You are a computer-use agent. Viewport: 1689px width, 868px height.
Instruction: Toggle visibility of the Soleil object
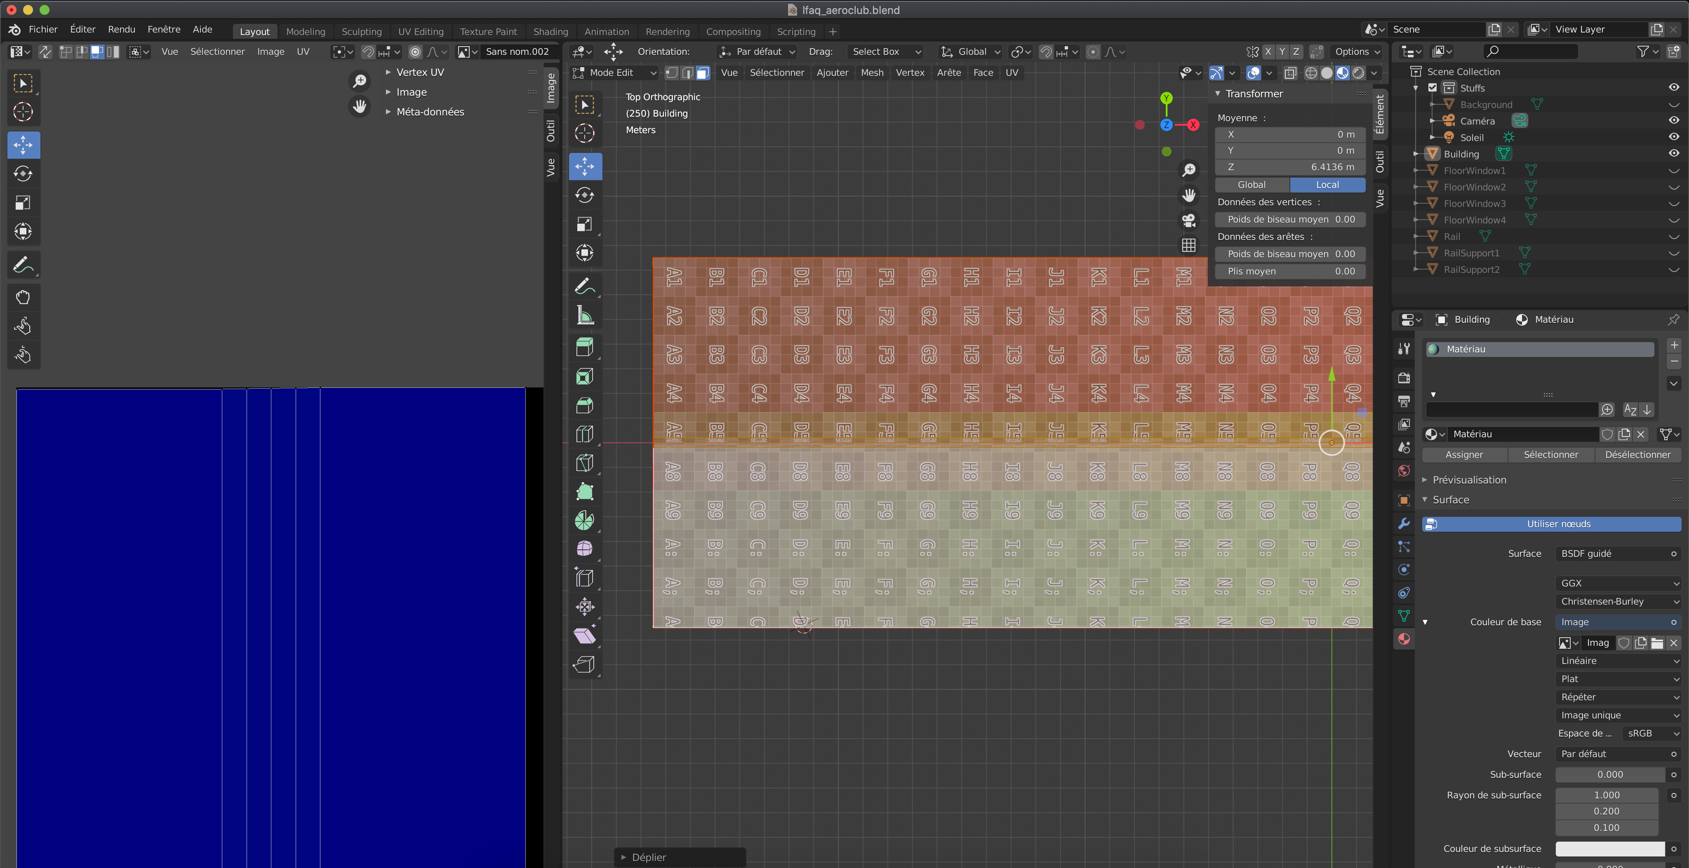pyautogui.click(x=1674, y=136)
